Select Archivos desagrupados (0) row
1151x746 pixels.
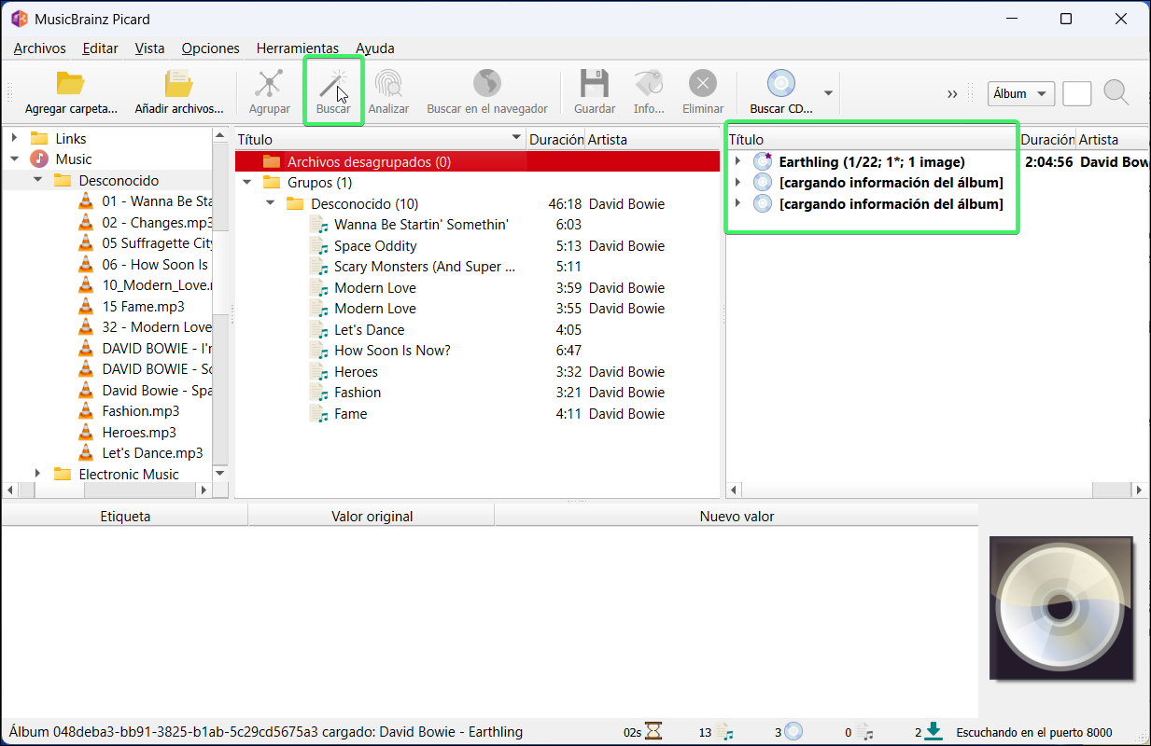coord(477,162)
